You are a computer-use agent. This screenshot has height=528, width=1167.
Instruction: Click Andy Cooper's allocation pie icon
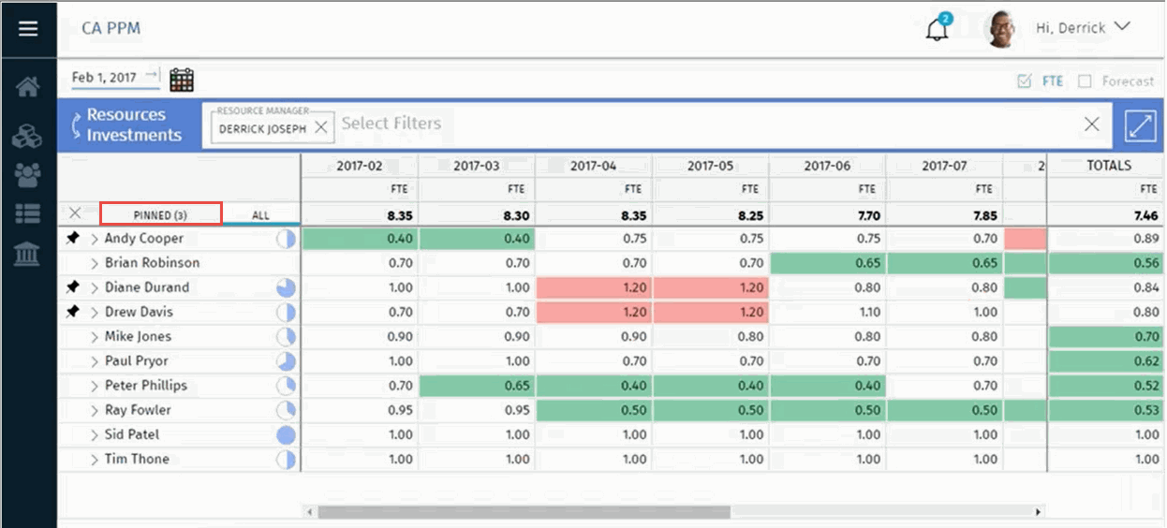pos(286,239)
